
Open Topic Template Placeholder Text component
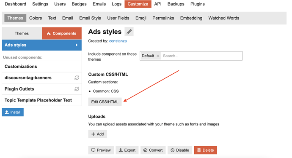[42, 100]
